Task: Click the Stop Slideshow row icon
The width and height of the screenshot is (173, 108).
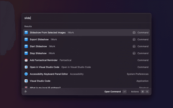Action: 26,53
